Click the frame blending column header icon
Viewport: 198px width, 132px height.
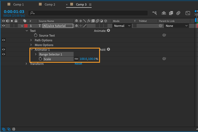tap(93, 21)
